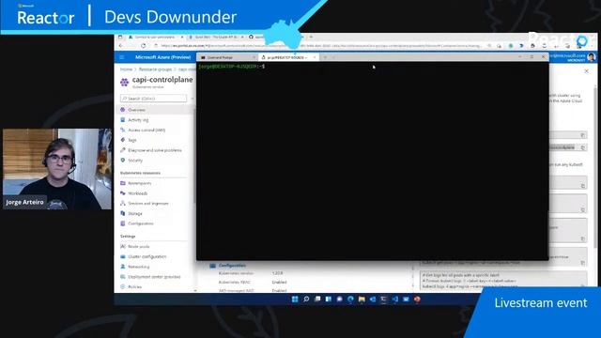601x338 pixels.
Task: Click the Overview icon in sidebar
Action: click(x=123, y=110)
